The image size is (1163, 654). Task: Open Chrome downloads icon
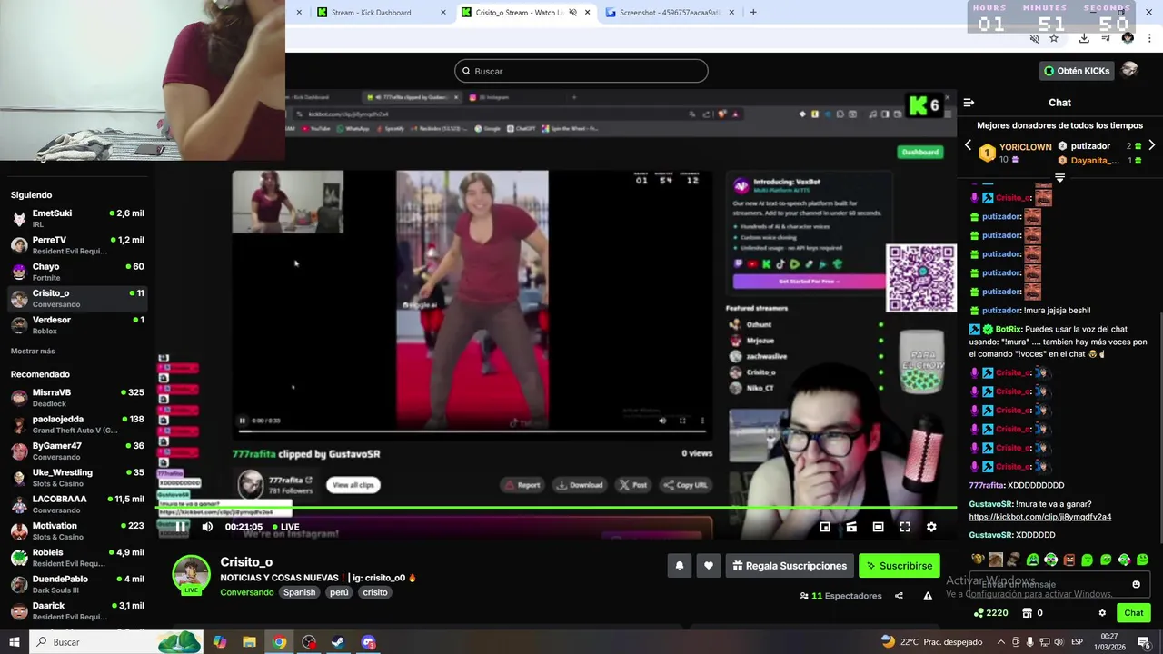click(x=1084, y=38)
